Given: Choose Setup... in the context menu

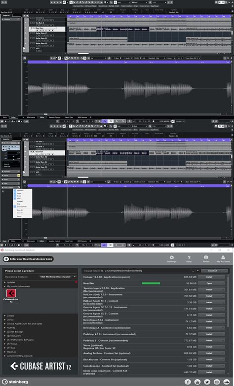Looking at the screenshot, I should pyautogui.click(x=19, y=216).
